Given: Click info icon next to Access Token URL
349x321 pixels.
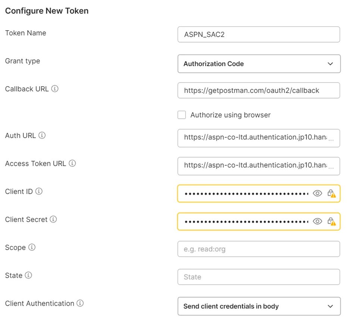Looking at the screenshot, I should pos(72,163).
